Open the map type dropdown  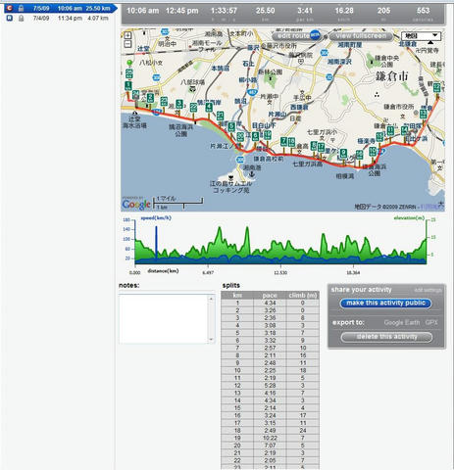tap(421, 35)
